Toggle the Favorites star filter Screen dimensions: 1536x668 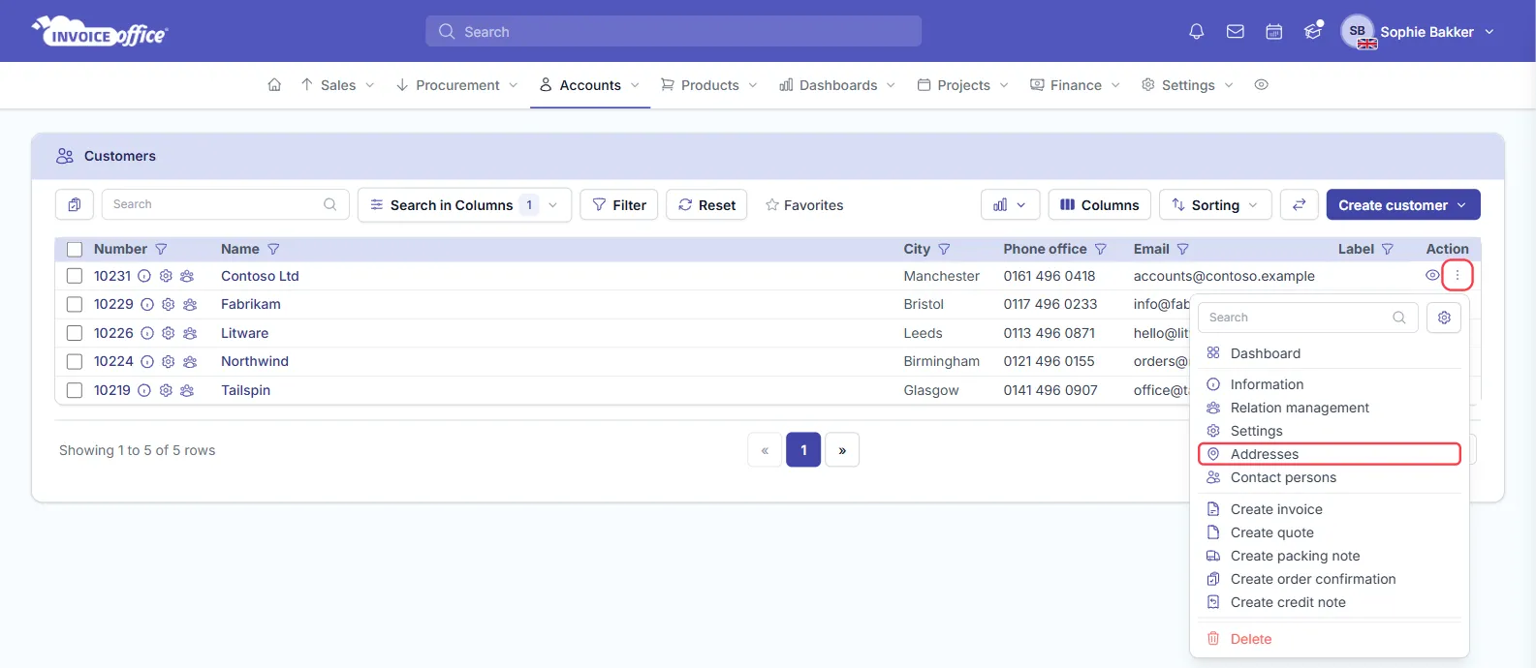804,205
